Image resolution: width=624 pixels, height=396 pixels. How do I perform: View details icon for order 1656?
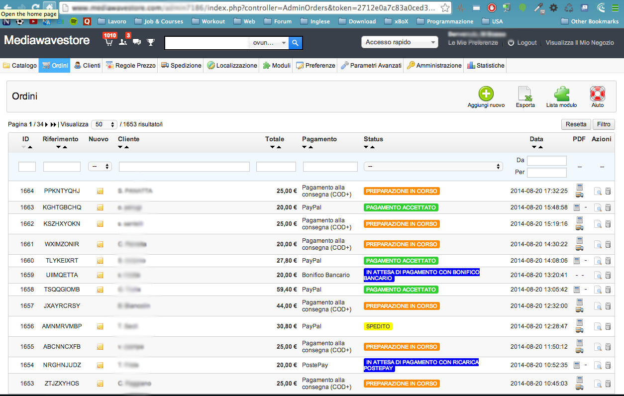[598, 326]
